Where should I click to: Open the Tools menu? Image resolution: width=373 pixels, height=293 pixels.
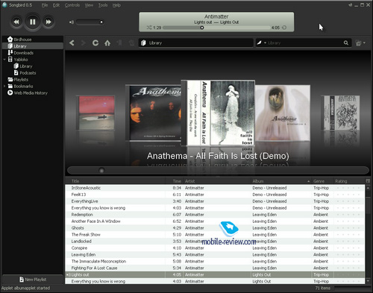click(x=103, y=5)
